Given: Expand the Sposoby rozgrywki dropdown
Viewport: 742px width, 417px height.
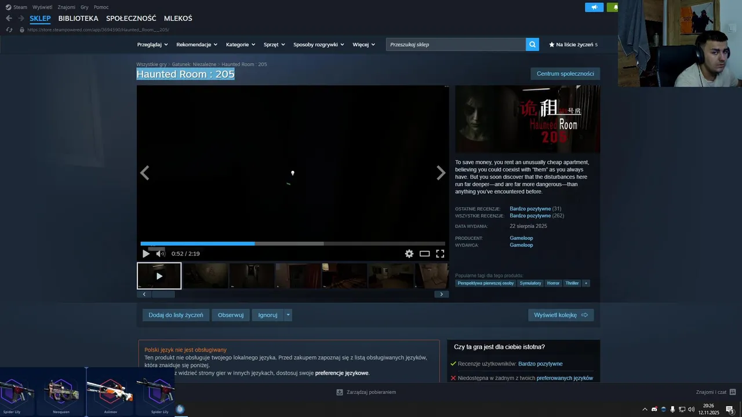Looking at the screenshot, I should pos(319,45).
